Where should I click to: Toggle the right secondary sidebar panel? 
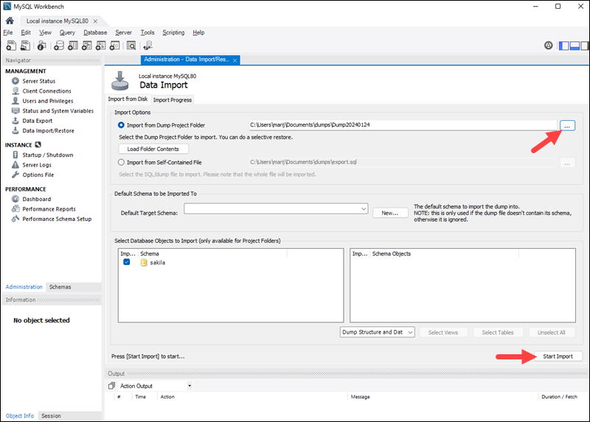[584, 46]
